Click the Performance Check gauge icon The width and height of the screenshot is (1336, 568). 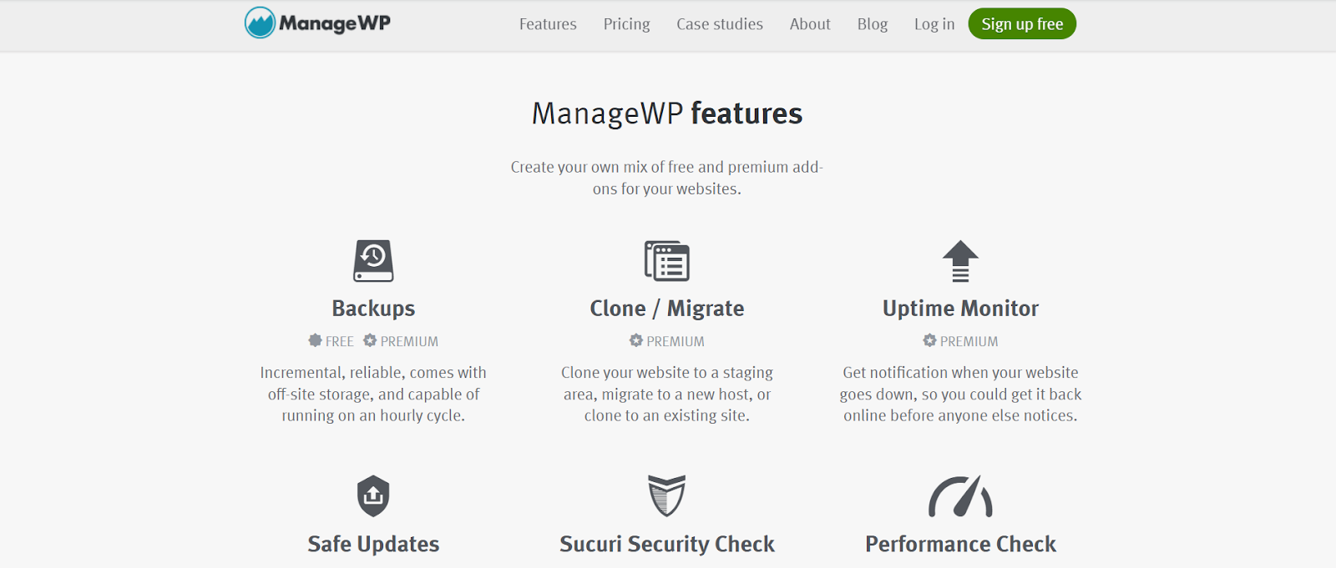tap(960, 496)
